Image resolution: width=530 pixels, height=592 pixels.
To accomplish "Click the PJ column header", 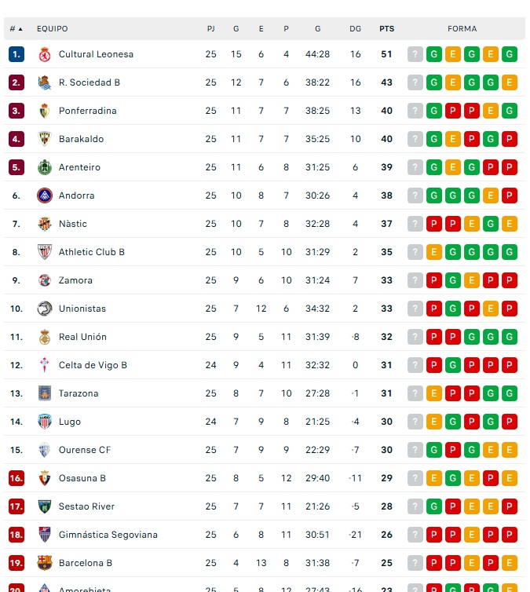I will tap(210, 29).
